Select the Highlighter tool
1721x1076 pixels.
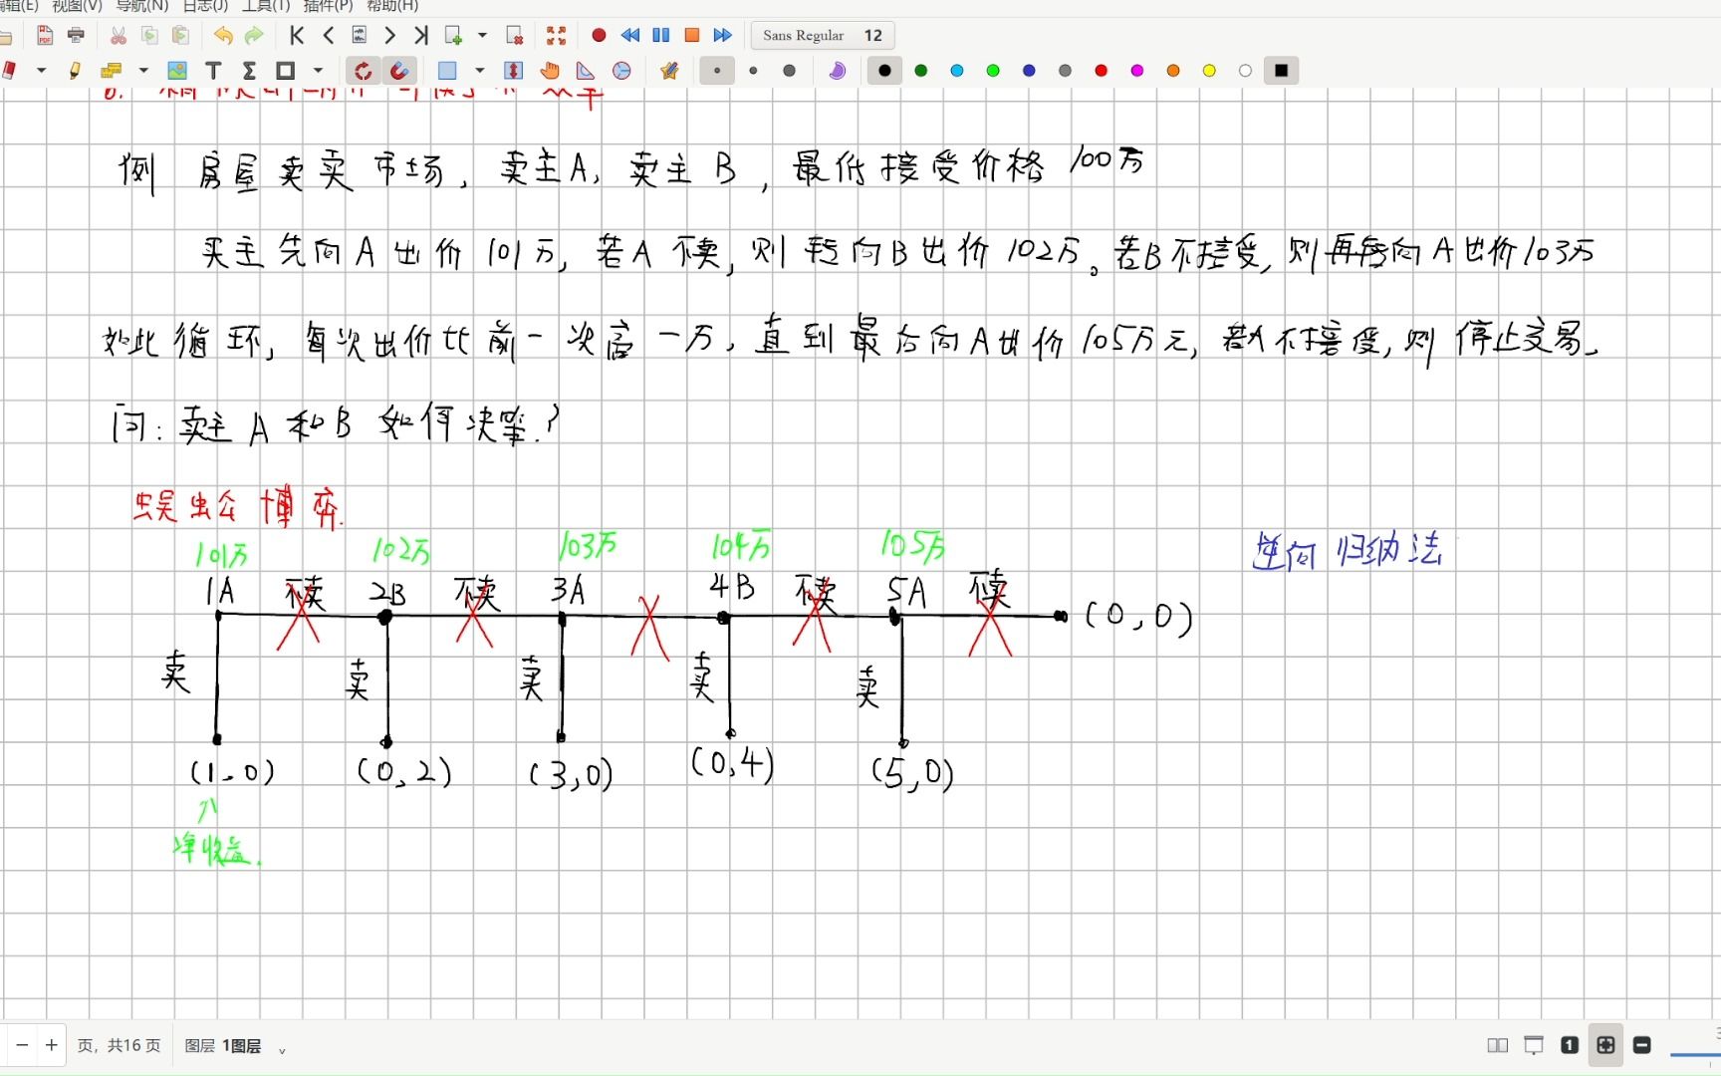tap(75, 70)
